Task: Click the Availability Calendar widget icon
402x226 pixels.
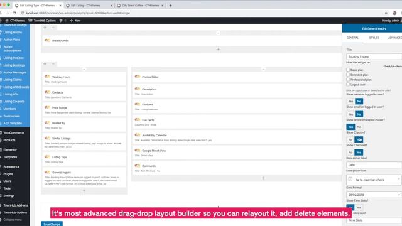Action: 138,135
